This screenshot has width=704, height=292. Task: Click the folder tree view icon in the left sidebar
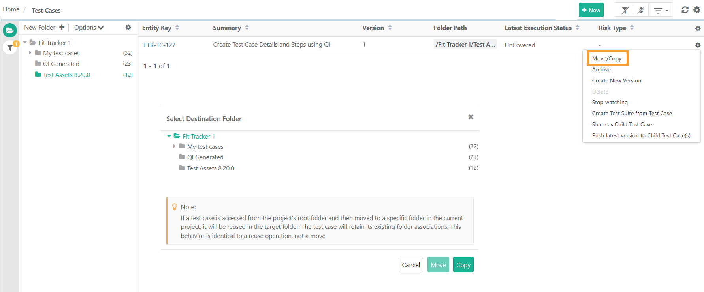(x=10, y=30)
